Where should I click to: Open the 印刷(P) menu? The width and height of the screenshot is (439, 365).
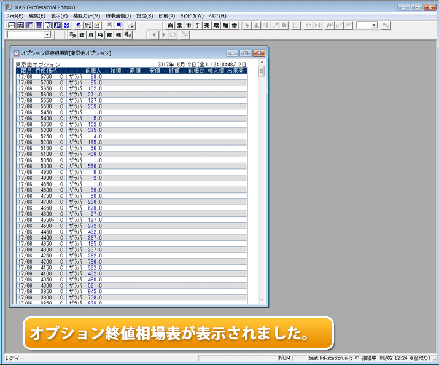pyautogui.click(x=163, y=15)
